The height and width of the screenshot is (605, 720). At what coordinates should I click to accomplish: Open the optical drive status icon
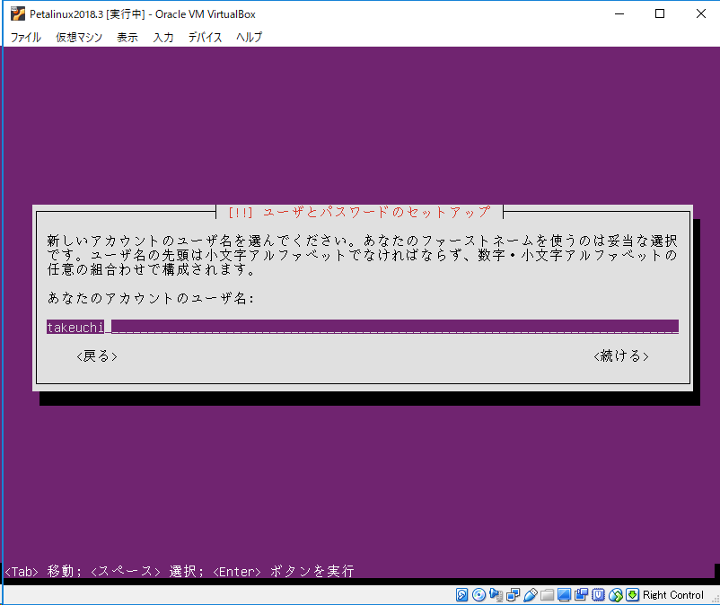[479, 594]
